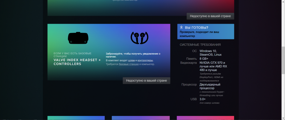Viewport: 285px width, 120px height.
Task: Click the download arrow icon beside ВЫ ГОТОВЫ?
Action: pyautogui.click(x=181, y=27)
